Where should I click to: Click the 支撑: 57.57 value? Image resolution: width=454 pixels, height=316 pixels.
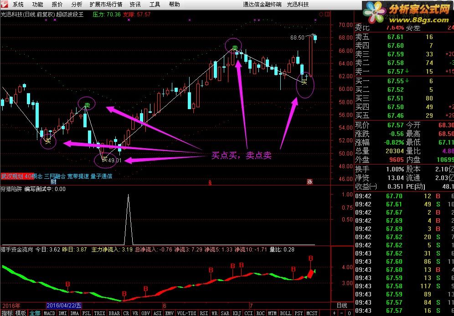point(137,15)
